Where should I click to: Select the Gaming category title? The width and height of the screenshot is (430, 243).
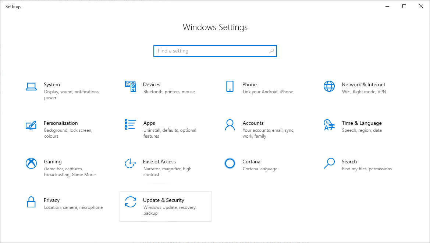tap(53, 162)
